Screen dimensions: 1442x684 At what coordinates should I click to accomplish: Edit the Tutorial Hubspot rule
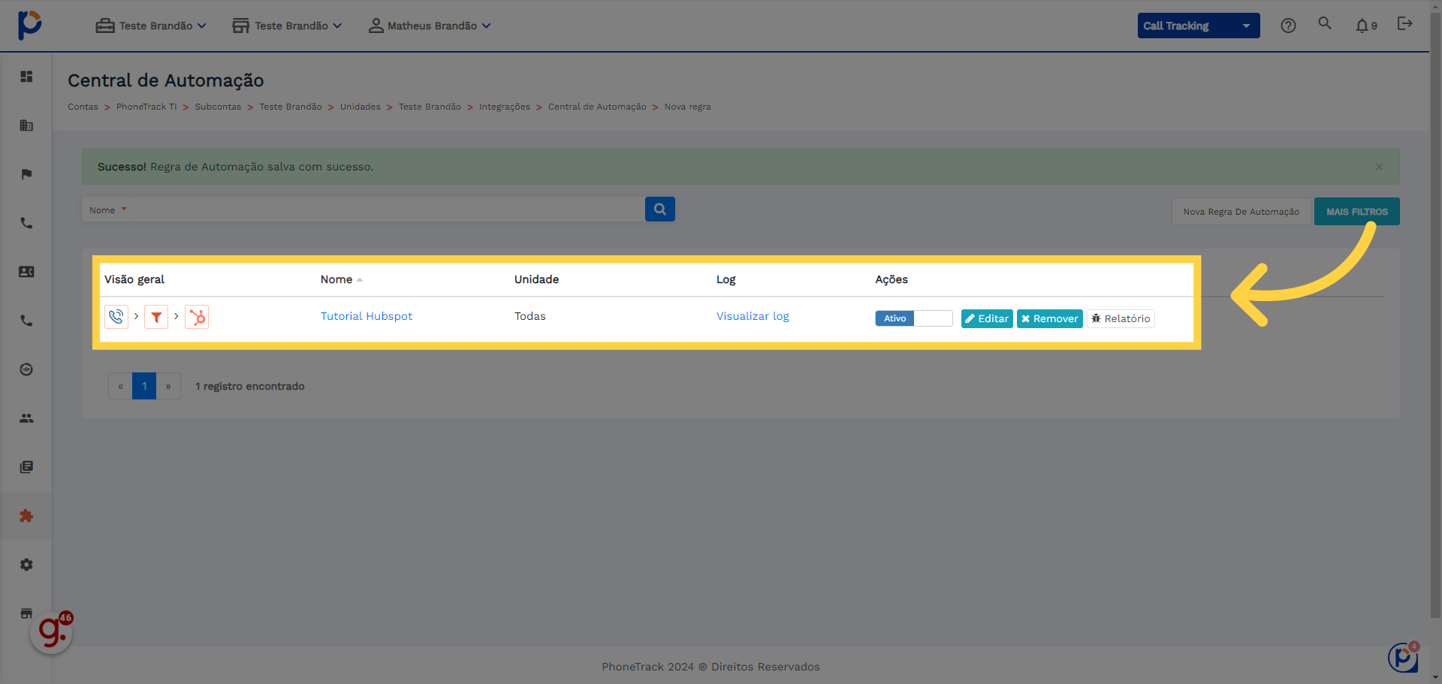(987, 318)
